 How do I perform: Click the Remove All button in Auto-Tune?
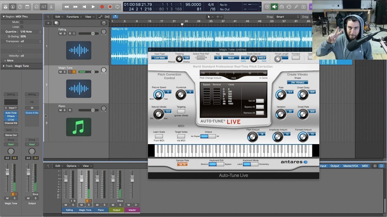260,113
